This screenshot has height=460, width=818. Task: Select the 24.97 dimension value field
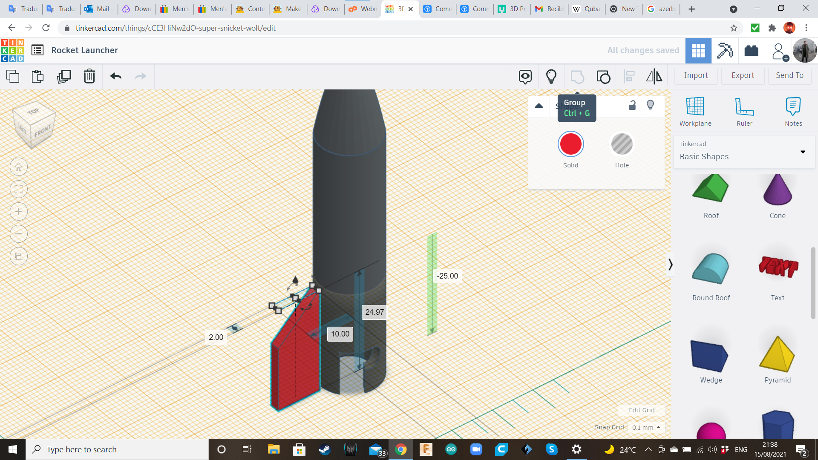374,312
